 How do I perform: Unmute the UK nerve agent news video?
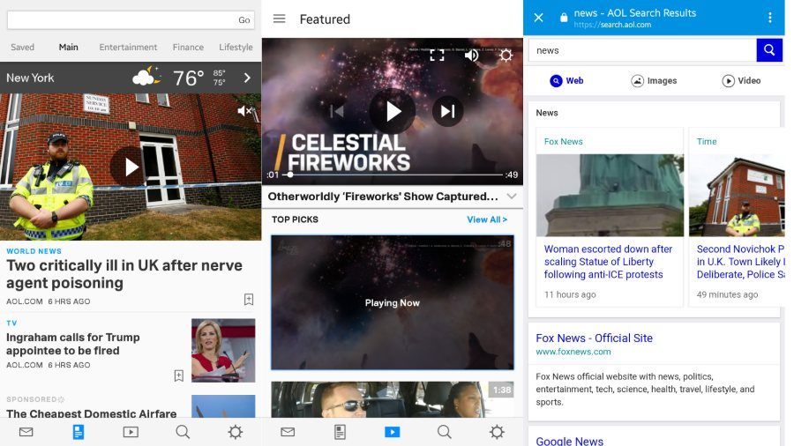point(245,111)
